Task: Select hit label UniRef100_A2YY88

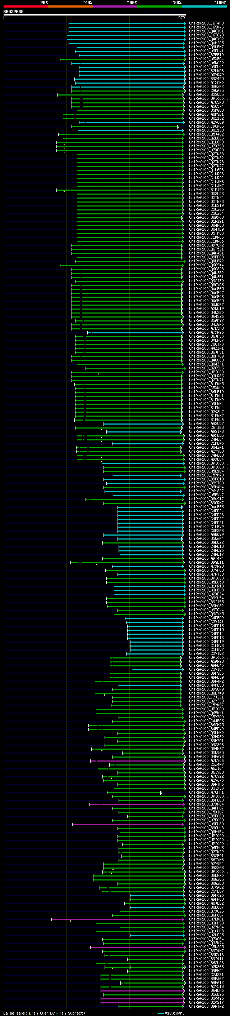Action: coord(206,452)
